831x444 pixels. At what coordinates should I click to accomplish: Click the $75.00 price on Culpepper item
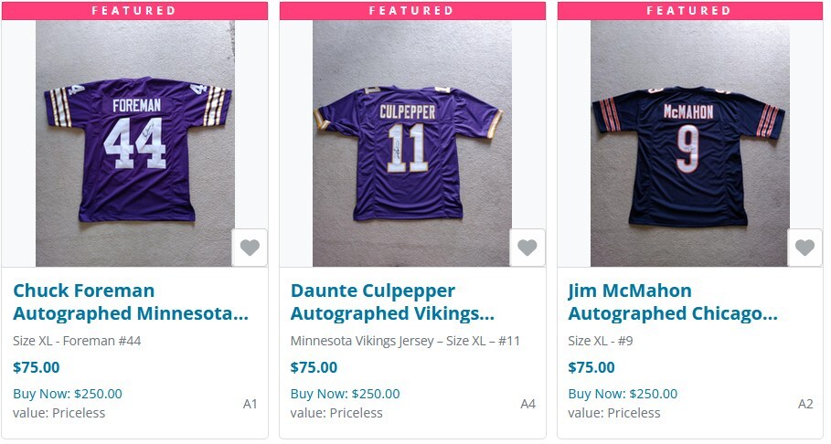(314, 367)
